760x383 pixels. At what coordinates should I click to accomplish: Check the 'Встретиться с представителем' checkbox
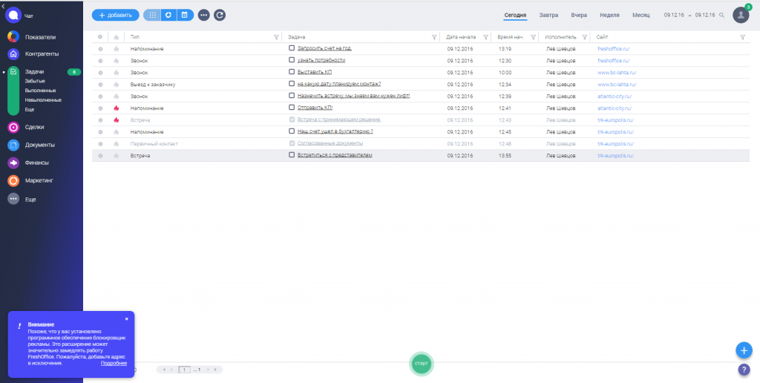click(x=292, y=155)
